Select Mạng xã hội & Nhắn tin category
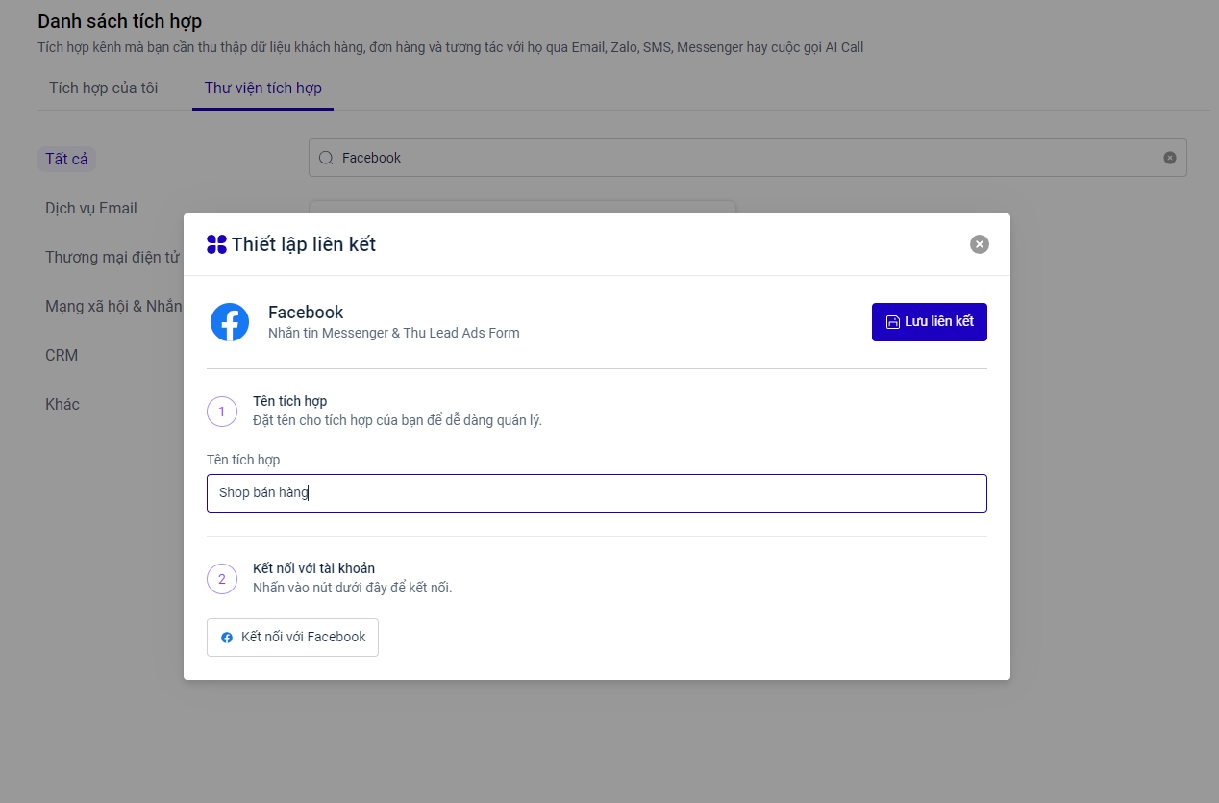1219x803 pixels. [112, 306]
